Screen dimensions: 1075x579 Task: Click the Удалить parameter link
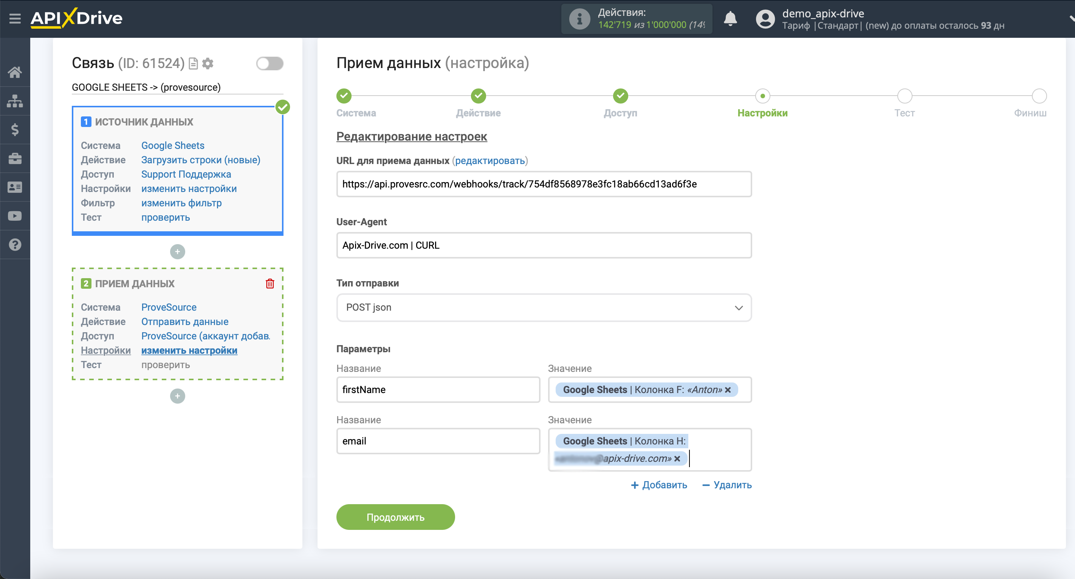(727, 485)
